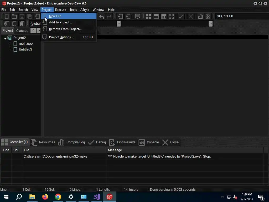Open the Help menu
The width and height of the screenshot is (269, 202).
coord(111,10)
